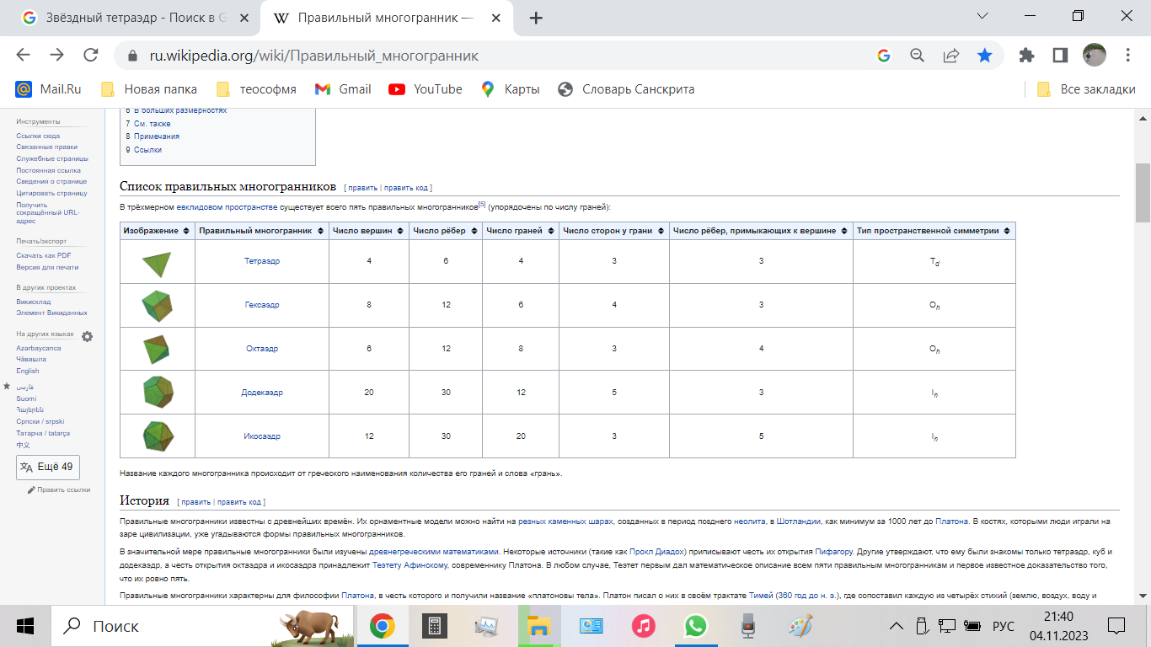
Task: Share this page via the share icon
Action: [x=951, y=56]
